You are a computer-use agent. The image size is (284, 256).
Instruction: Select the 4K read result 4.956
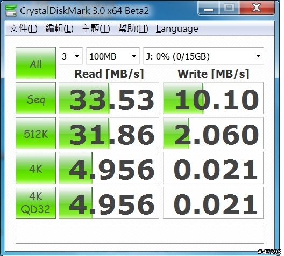(x=109, y=168)
